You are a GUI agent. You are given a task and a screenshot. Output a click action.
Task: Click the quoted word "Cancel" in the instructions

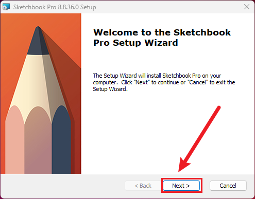tap(197, 82)
